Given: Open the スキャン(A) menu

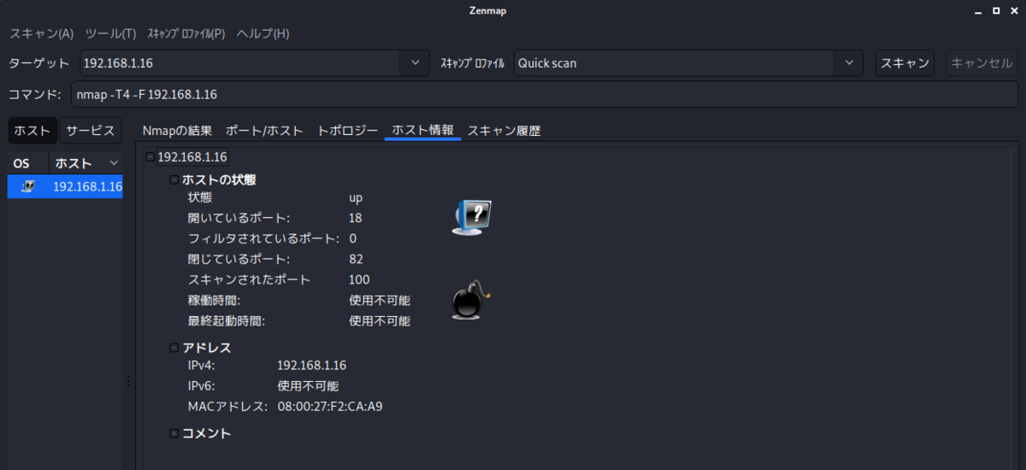Looking at the screenshot, I should point(42,33).
